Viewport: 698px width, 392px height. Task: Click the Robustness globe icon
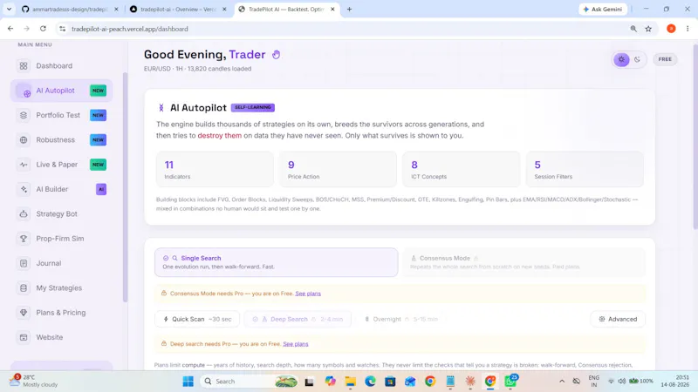coord(24,140)
